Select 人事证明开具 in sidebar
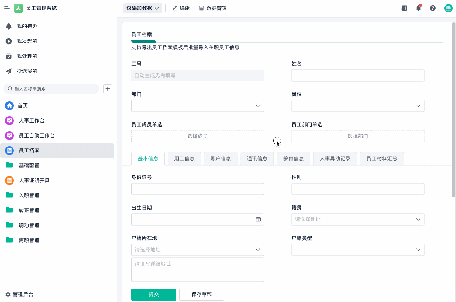Viewport: 456px width, 302px height. click(57, 181)
